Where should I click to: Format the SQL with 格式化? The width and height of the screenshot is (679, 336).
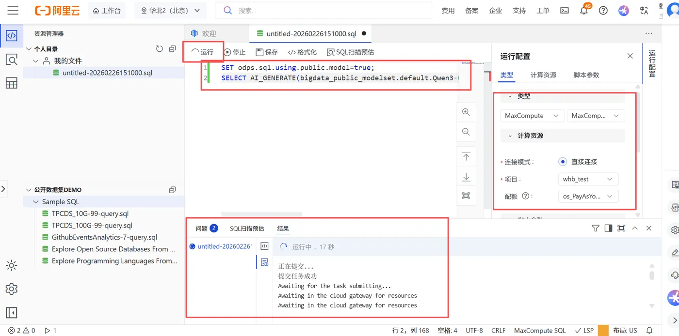(302, 52)
